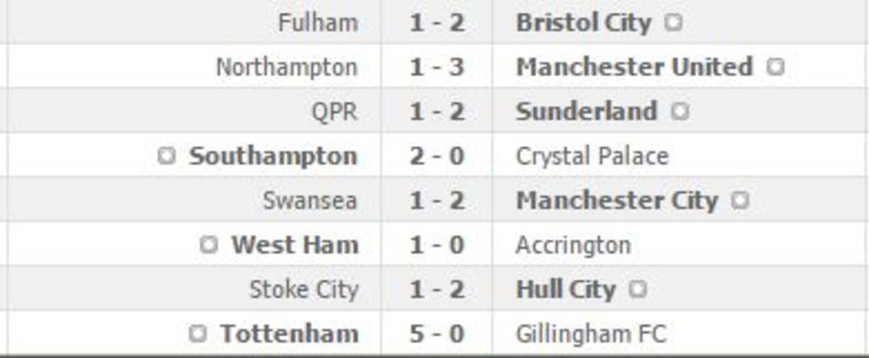
Task: Open the Gillingham FC team page
Action: pyautogui.click(x=591, y=334)
